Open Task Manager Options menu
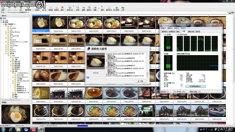 point(170,28)
